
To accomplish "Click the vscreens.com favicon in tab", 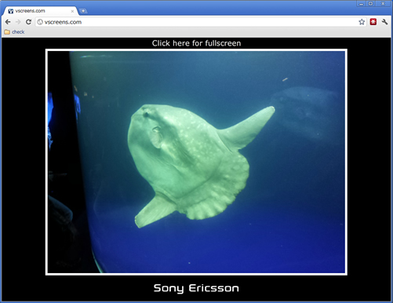I will [x=11, y=11].
